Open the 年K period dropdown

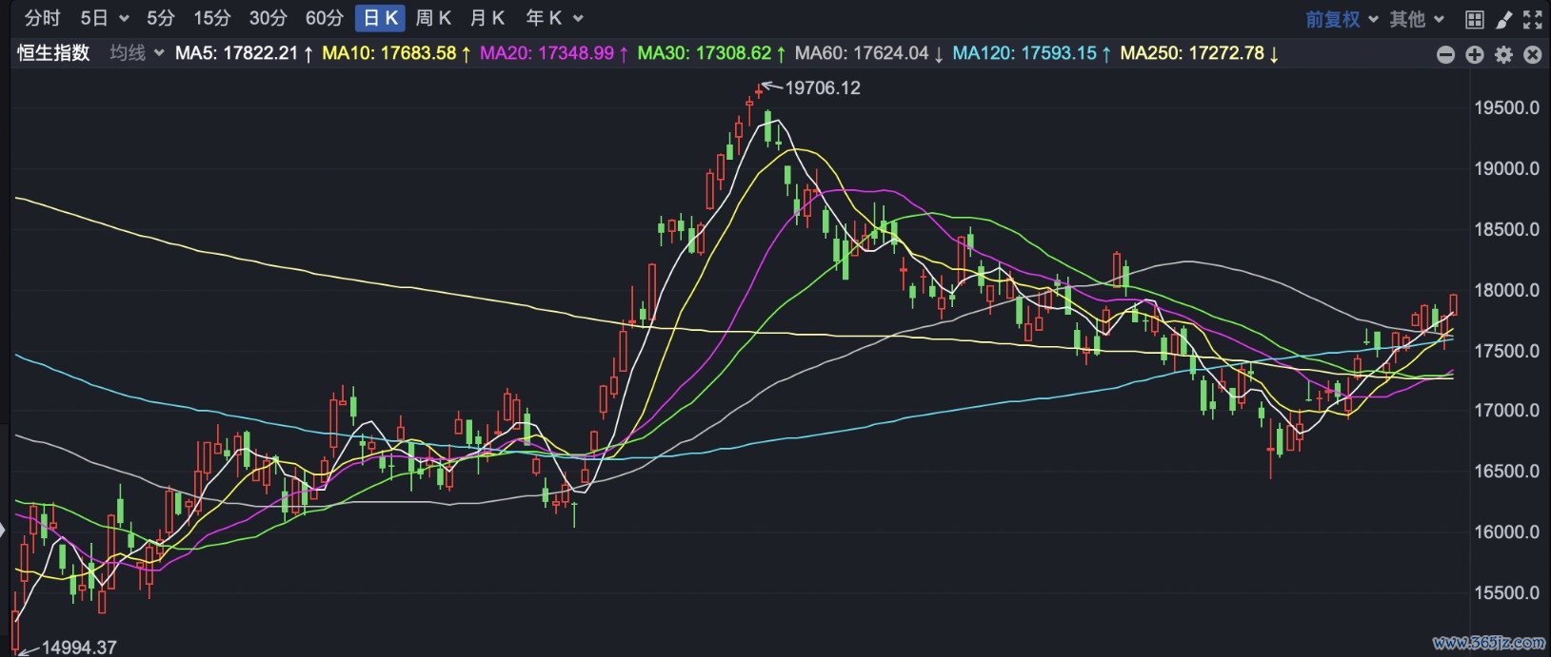(x=554, y=18)
